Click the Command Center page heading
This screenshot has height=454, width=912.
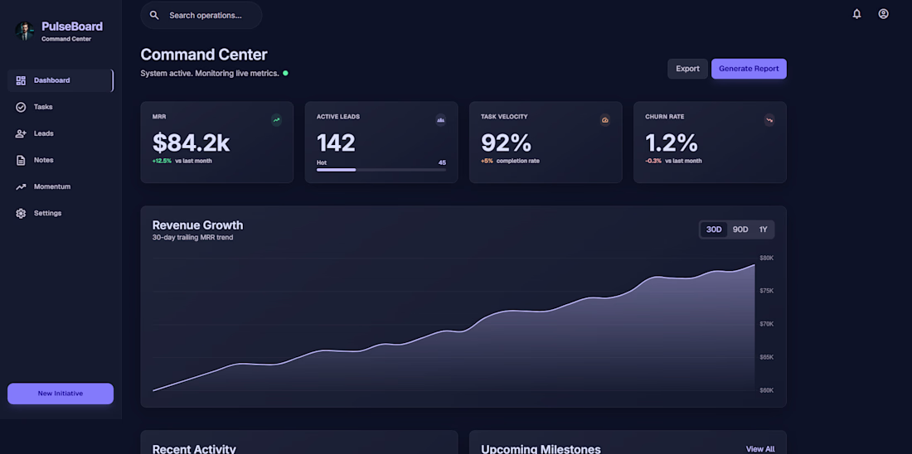click(x=204, y=55)
